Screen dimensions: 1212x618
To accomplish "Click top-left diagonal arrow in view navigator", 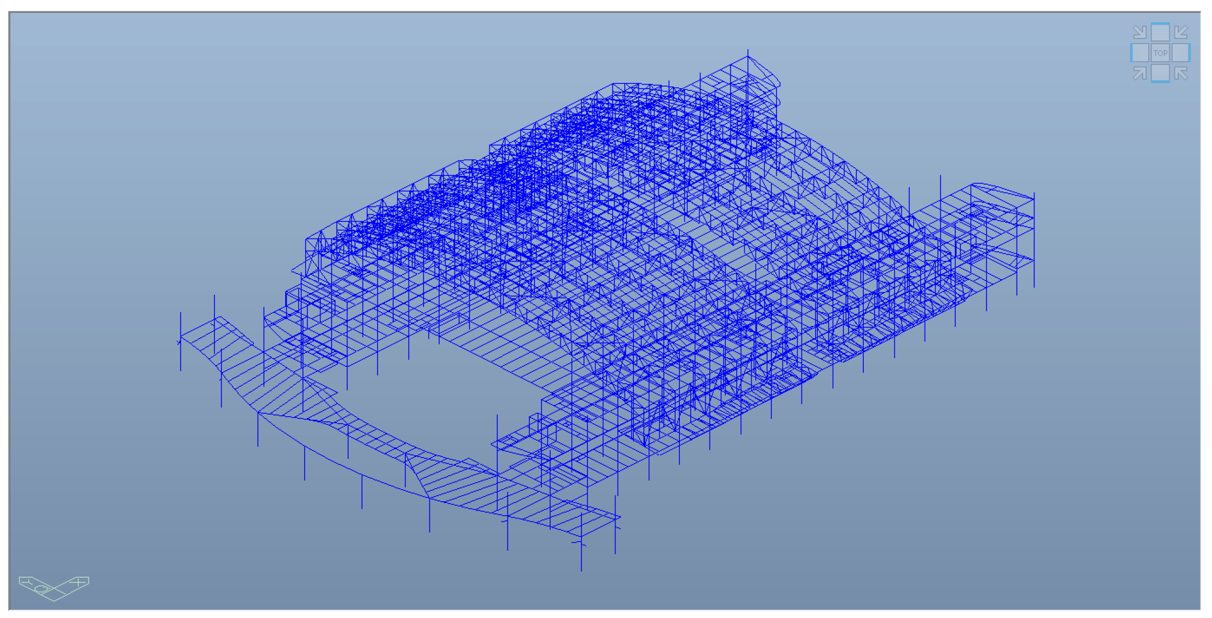I will pyautogui.click(x=1139, y=32).
